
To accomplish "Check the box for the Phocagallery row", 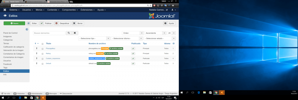I will point(43,49).
